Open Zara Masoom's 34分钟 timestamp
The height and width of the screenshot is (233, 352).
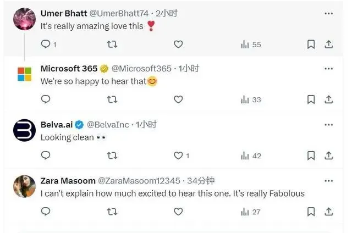point(202,180)
